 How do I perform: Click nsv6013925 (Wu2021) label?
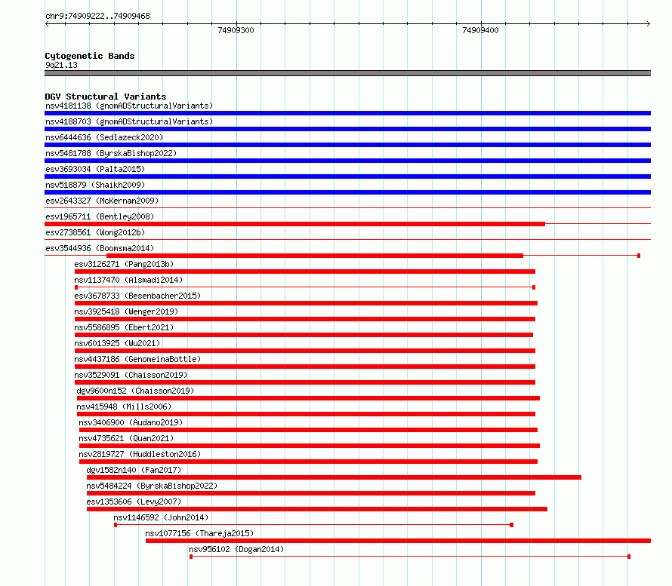(117, 343)
